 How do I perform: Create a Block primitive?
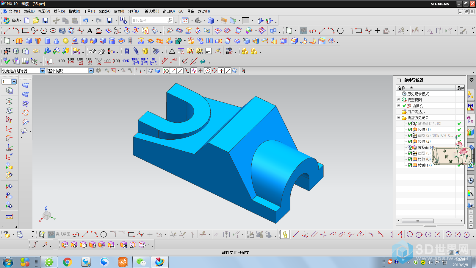click(29, 41)
